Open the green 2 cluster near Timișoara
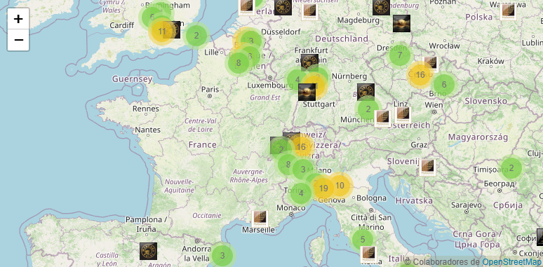This screenshot has width=543, height=267. [511, 168]
